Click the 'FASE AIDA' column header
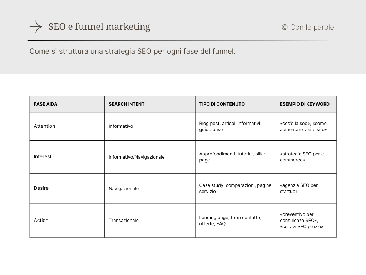Viewport: 366px width, 275px height. 45,104
